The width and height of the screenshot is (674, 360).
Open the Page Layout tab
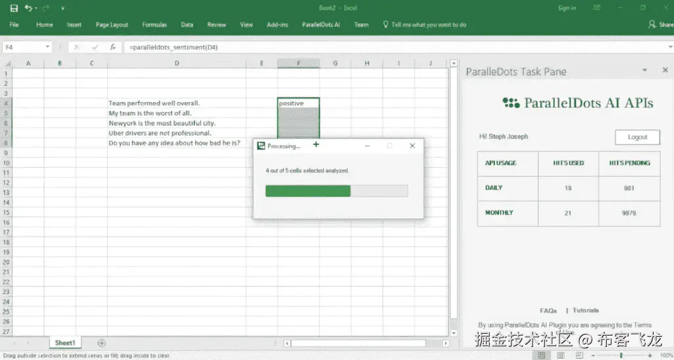tap(112, 25)
